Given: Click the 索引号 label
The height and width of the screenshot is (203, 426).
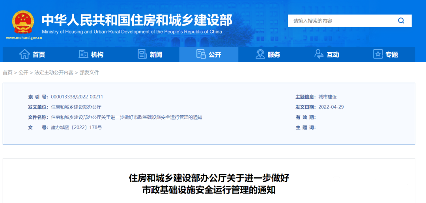Looking at the screenshot, I should coord(38,97).
